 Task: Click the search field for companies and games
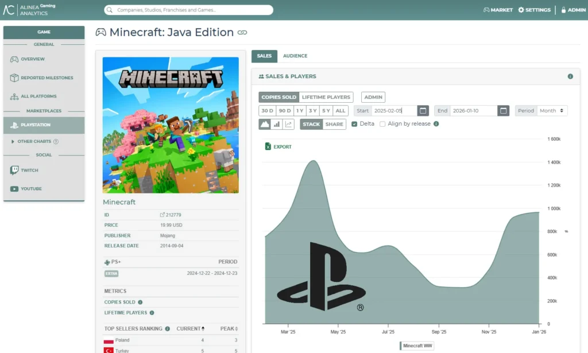tap(188, 10)
